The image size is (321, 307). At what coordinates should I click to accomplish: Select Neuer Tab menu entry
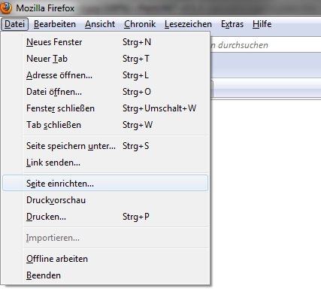(x=105, y=59)
